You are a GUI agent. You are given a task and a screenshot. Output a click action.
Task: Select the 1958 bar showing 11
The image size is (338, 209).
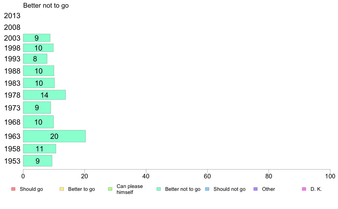click(x=40, y=149)
